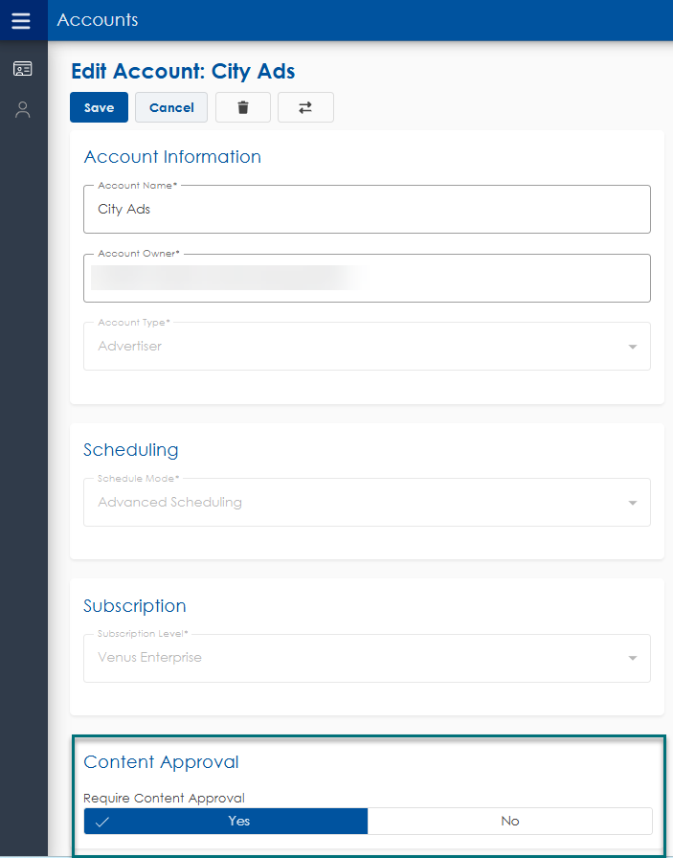
Task: Expand the Account Type dropdown
Action: (632, 347)
